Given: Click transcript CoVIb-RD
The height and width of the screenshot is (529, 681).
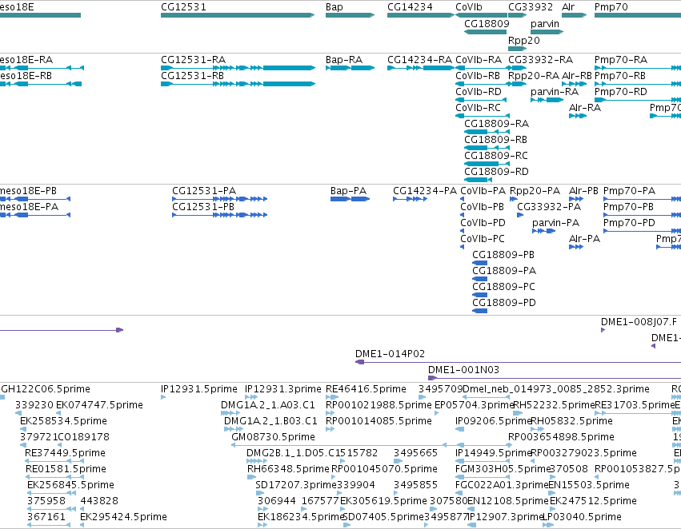Looking at the screenshot, I should 481,100.
